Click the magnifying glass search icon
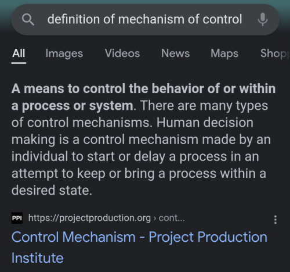The image size is (290, 272). [x=28, y=20]
